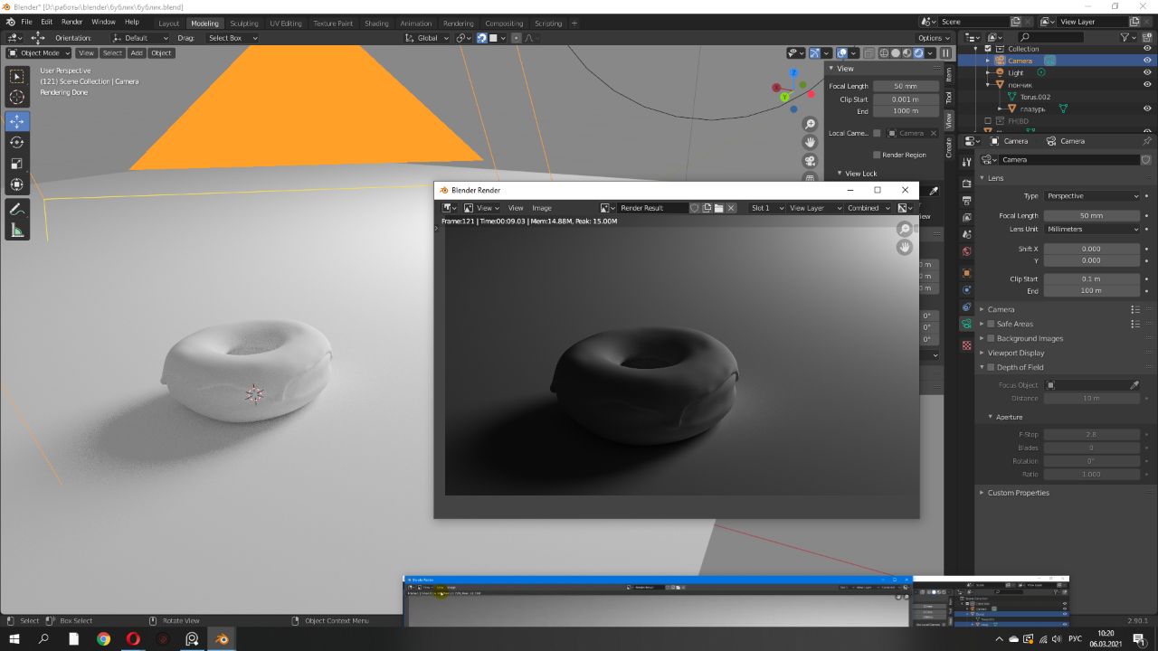Viewport: 1158px width, 651px height.
Task: Activate the Rotate tool
Action: tap(17, 142)
